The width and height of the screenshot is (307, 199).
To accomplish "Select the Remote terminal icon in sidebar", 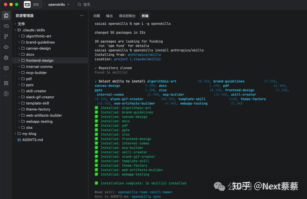I will tap(6, 68).
